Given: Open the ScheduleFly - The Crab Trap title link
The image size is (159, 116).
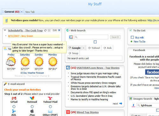Looking at the screenshot, I should [x=25, y=30].
